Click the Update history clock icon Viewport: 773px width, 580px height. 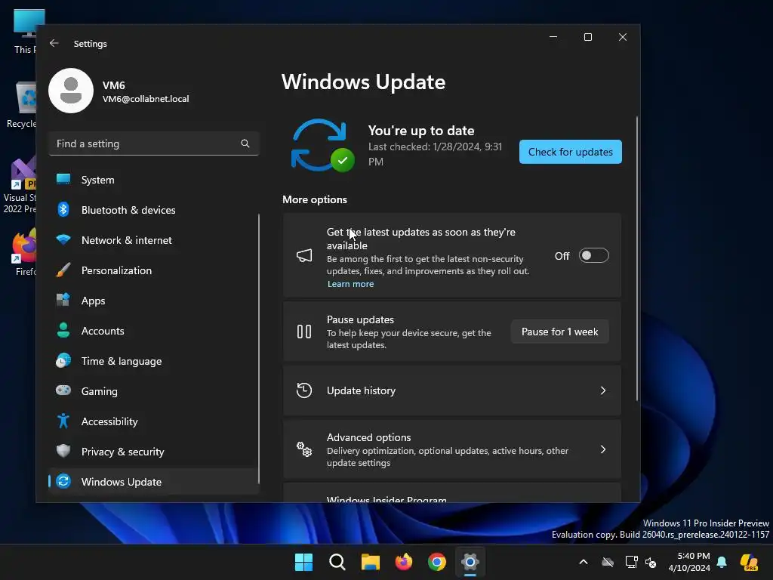coord(304,390)
